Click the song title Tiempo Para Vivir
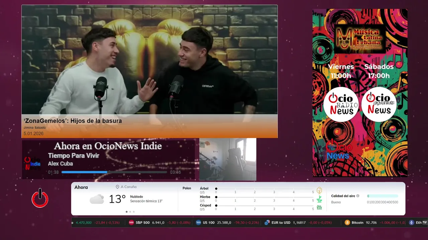 click(74, 156)
